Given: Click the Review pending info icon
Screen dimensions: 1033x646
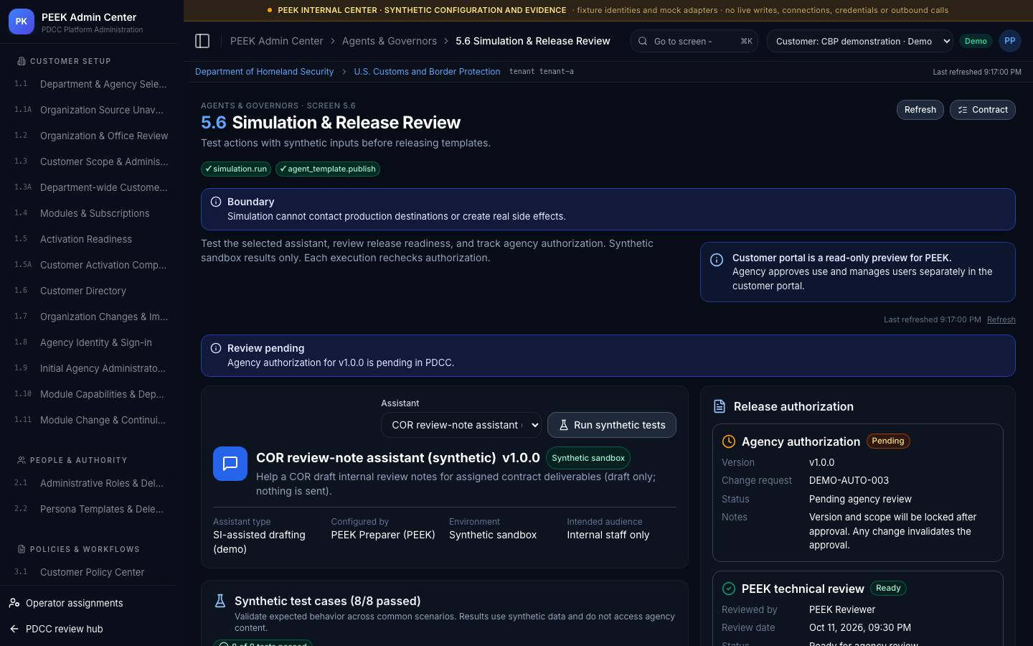Looking at the screenshot, I should 216,348.
